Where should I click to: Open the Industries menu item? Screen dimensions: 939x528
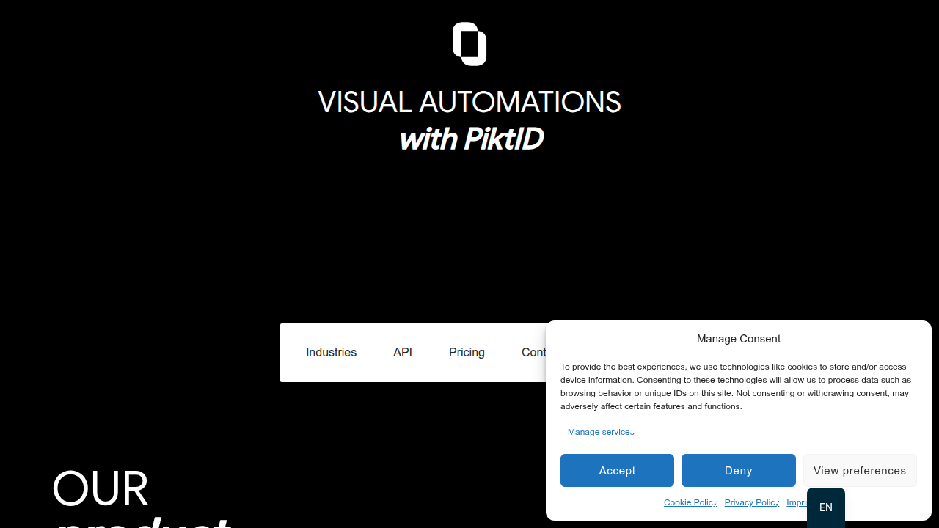[x=331, y=353]
